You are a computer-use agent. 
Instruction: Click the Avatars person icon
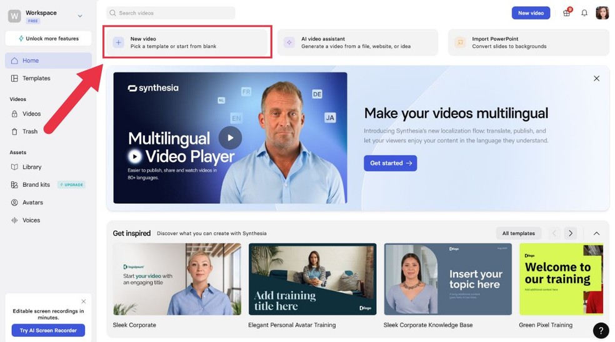tap(14, 203)
